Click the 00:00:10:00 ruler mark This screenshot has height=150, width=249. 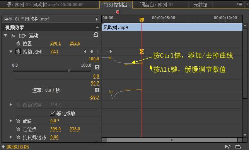tap(225, 18)
